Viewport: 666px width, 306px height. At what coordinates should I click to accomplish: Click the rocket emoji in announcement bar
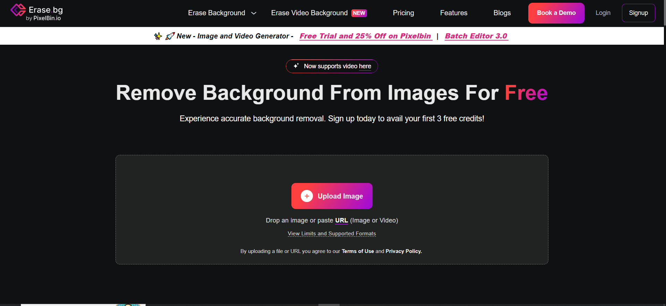(x=170, y=36)
